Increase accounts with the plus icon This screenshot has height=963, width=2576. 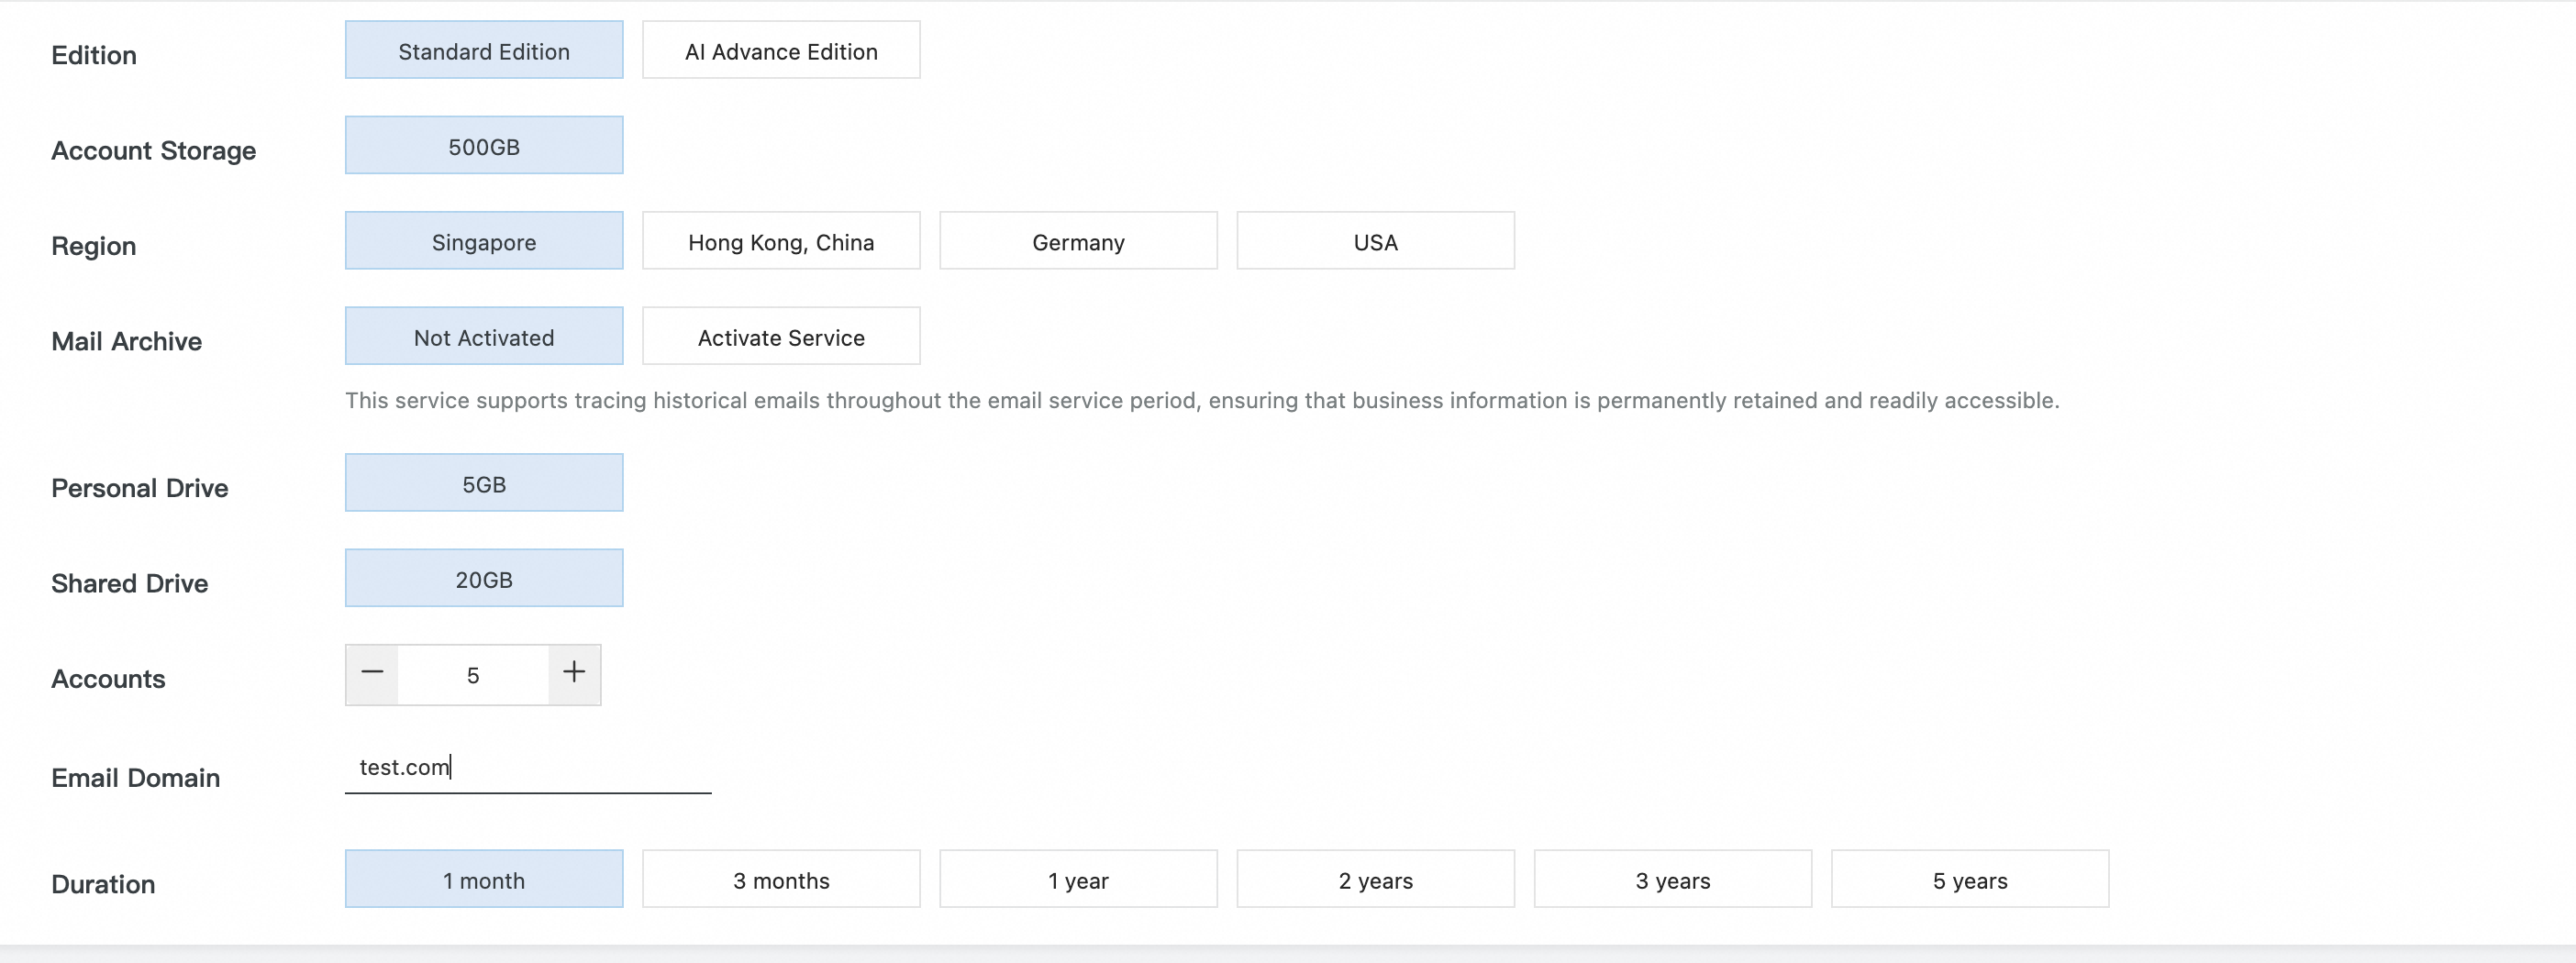pyautogui.click(x=574, y=673)
